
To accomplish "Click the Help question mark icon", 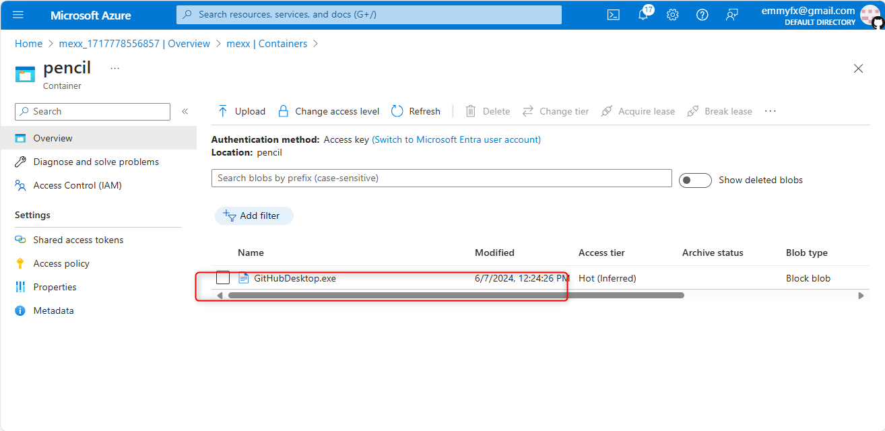I will click(x=702, y=15).
